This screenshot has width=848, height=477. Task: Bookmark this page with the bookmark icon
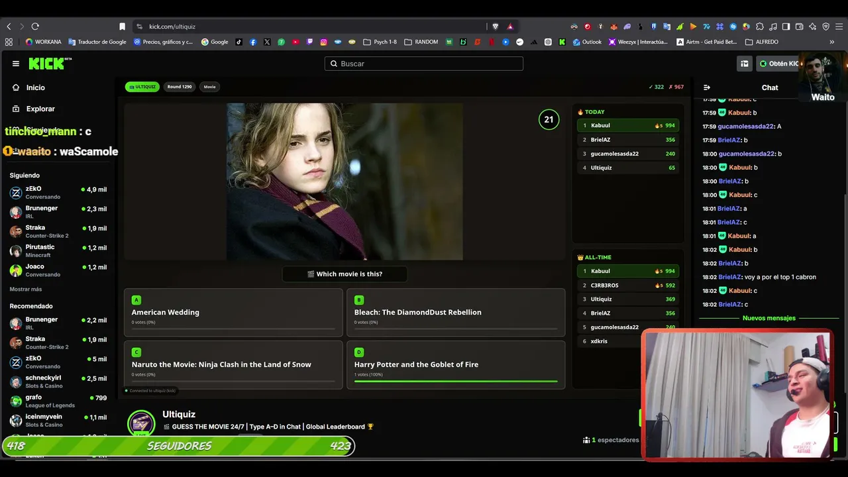122,26
